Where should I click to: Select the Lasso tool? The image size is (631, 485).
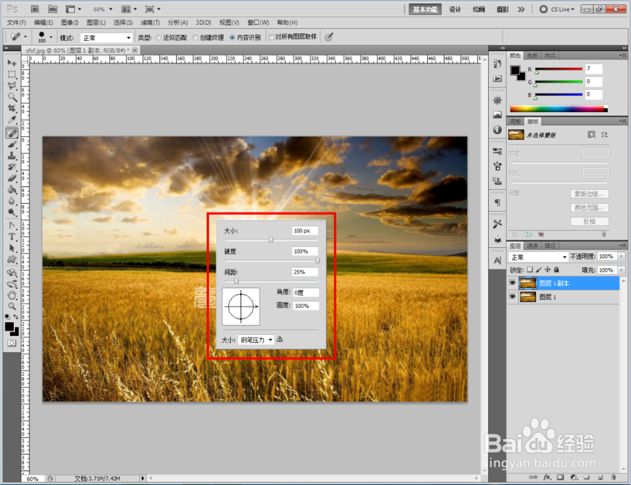pos(12,86)
